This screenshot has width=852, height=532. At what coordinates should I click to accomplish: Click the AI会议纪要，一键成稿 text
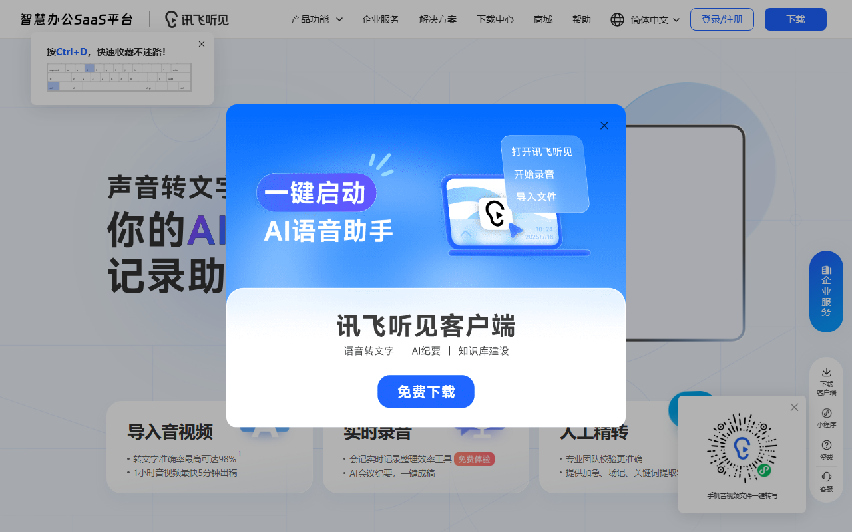coord(392,473)
